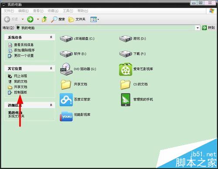This screenshot has width=218, height=169.
Task: Toggle the Folders (文件夹) pane button
Action: coord(77,19)
